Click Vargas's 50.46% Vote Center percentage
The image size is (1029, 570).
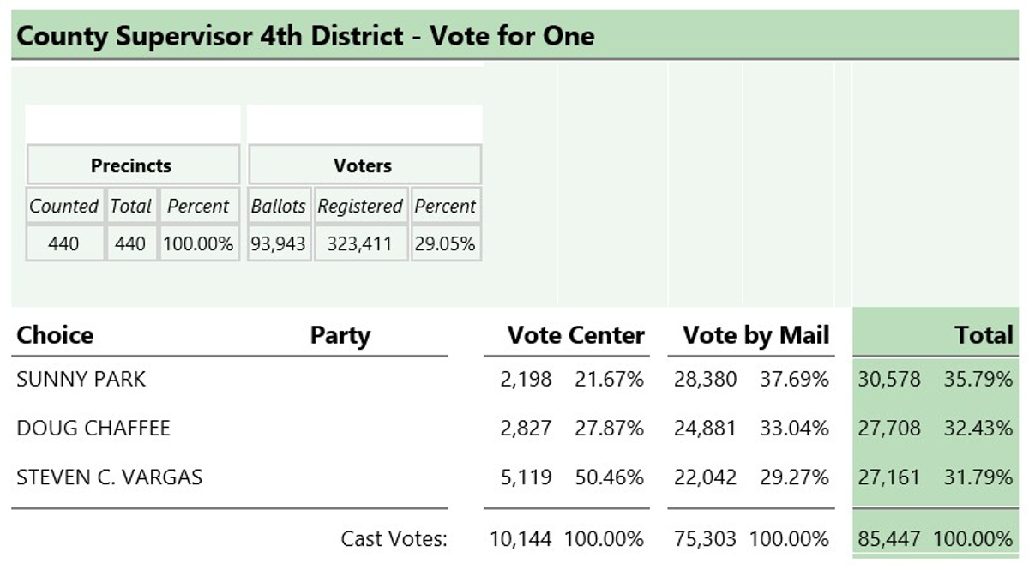[610, 477]
